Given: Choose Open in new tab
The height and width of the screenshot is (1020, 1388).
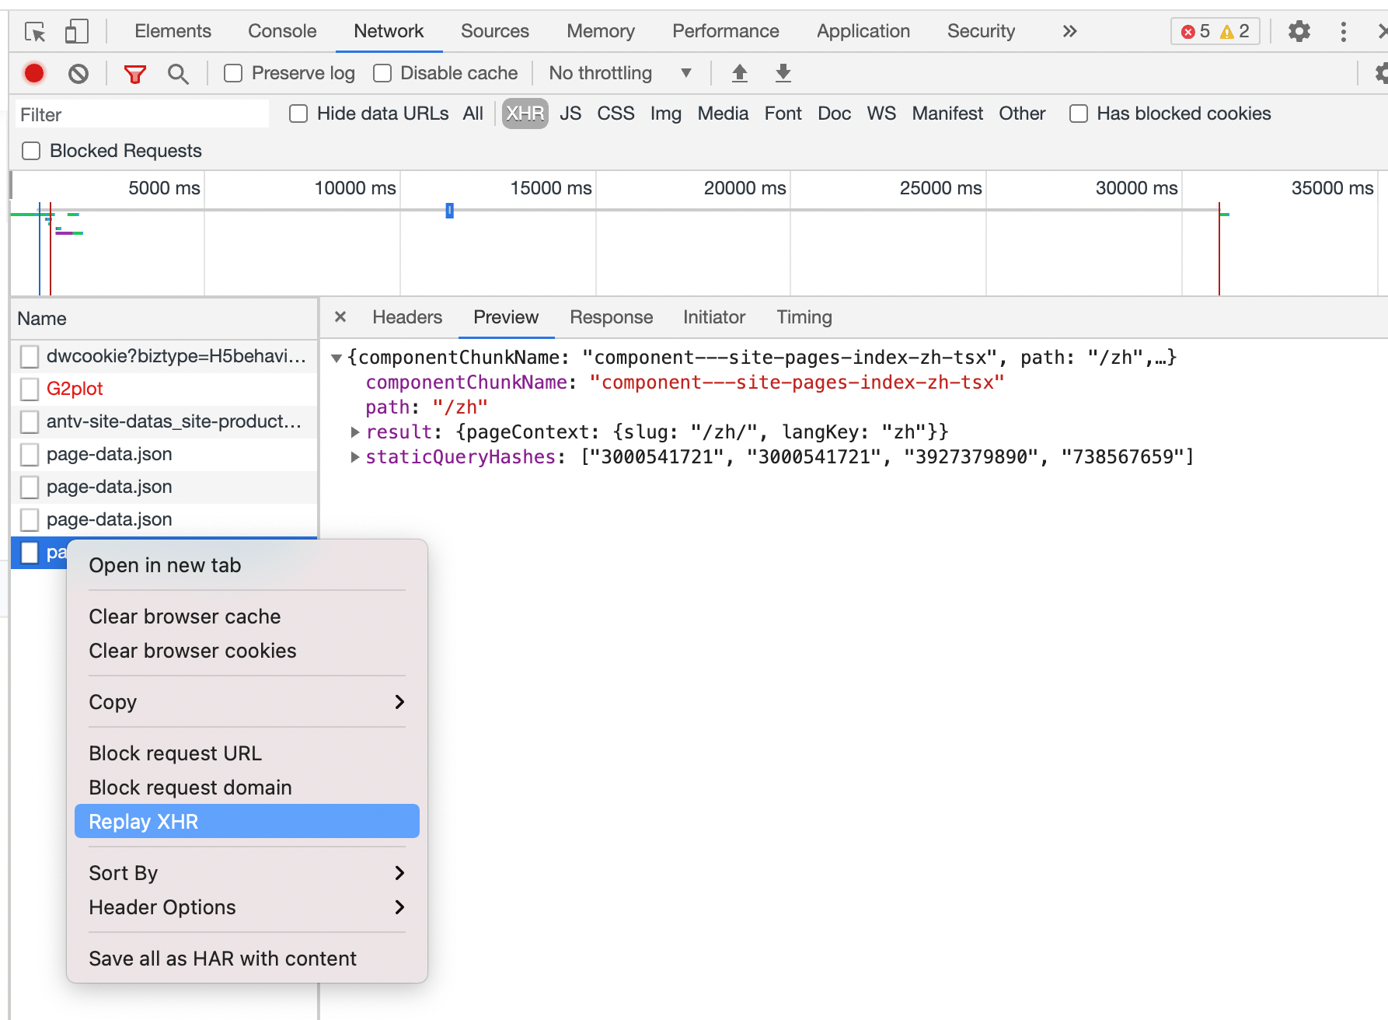Looking at the screenshot, I should click(x=247, y=565).
